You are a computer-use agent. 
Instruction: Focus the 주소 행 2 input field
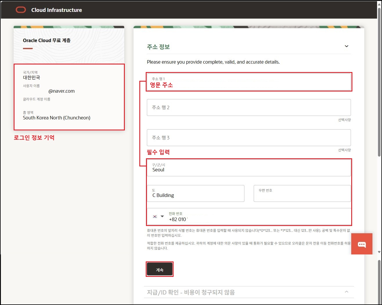[x=249, y=107]
